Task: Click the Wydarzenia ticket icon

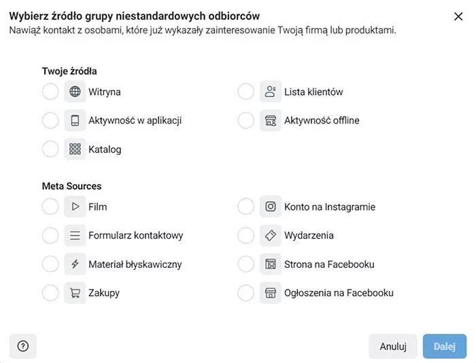Action: [271, 235]
